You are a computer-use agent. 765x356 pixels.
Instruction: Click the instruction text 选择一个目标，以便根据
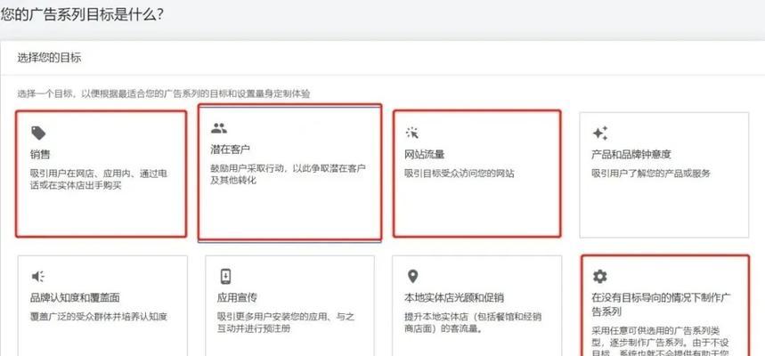pyautogui.click(x=164, y=93)
